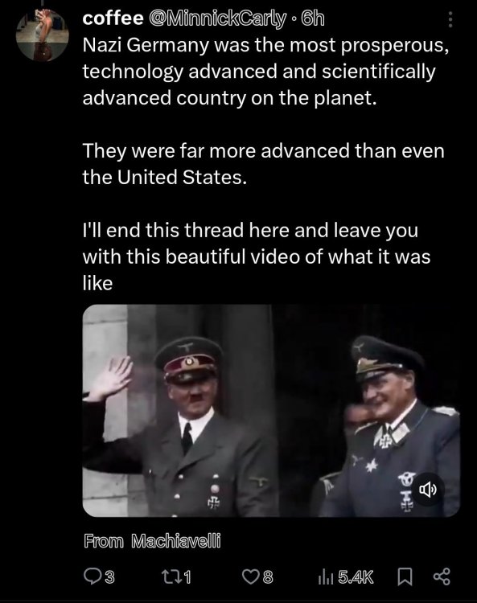Click the repost count 1
This screenshot has height=603, width=477.
click(187, 576)
